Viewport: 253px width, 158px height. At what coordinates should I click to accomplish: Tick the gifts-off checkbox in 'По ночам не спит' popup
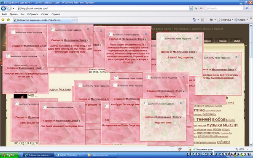(8, 56)
